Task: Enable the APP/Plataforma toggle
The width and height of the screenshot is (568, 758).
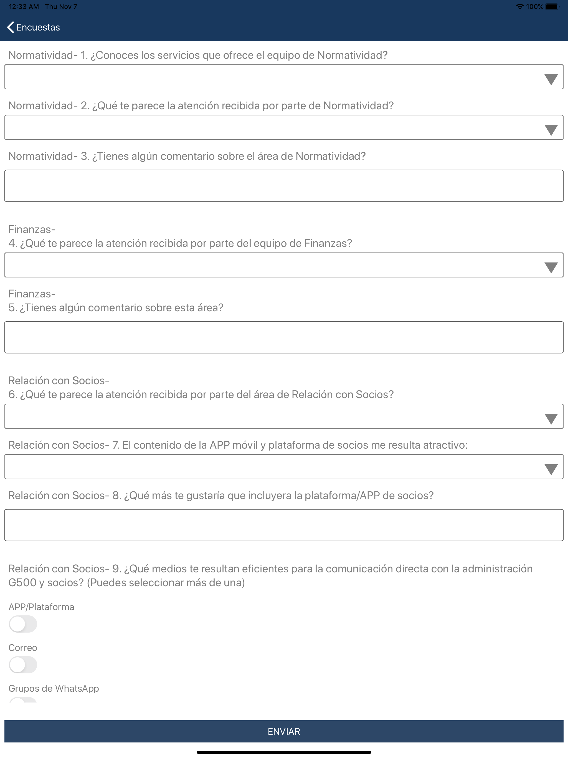Action: (x=23, y=624)
